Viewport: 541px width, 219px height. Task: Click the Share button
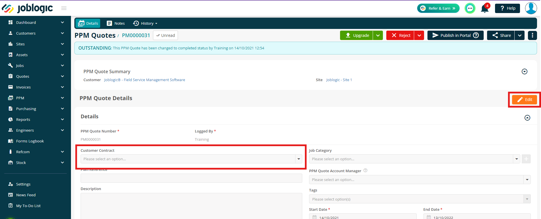[x=501, y=35]
